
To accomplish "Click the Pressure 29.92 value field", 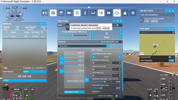I will click(x=116, y=88).
